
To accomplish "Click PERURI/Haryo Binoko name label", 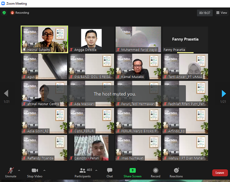I will (140, 131).
